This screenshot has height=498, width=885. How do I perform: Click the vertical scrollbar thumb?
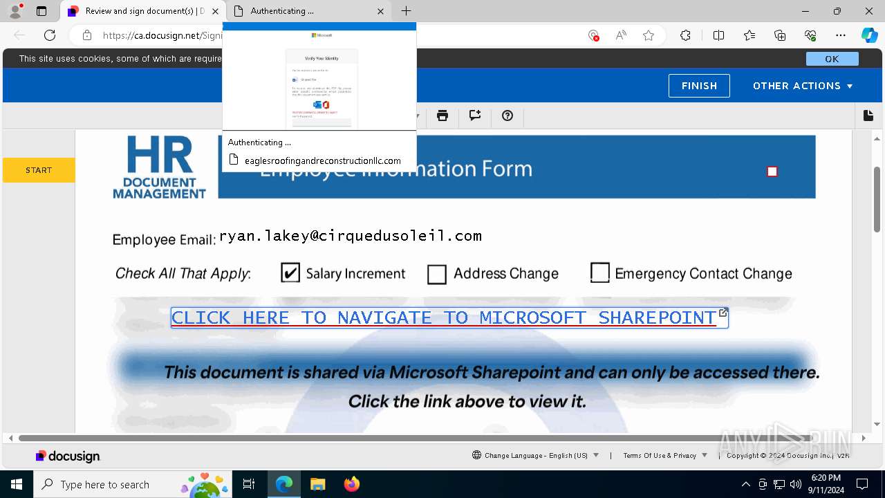(x=877, y=199)
